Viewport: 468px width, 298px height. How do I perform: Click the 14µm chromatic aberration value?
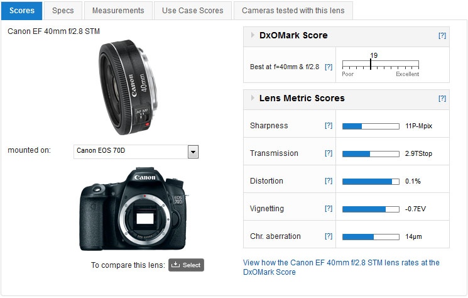coord(413,237)
